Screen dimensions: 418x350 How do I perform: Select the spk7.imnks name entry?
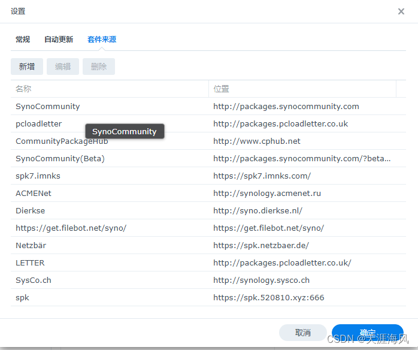(x=38, y=176)
